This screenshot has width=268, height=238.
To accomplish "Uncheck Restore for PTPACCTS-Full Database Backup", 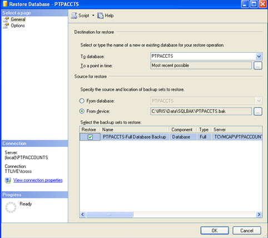I will 90,137.
